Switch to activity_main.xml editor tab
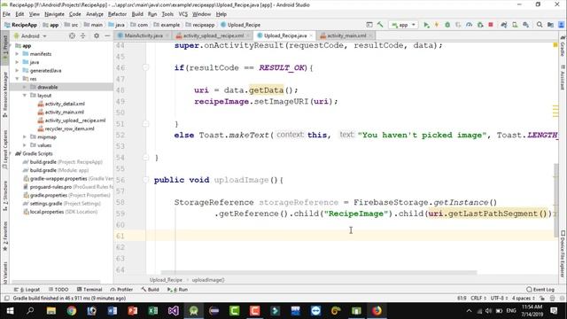 pos(346,35)
